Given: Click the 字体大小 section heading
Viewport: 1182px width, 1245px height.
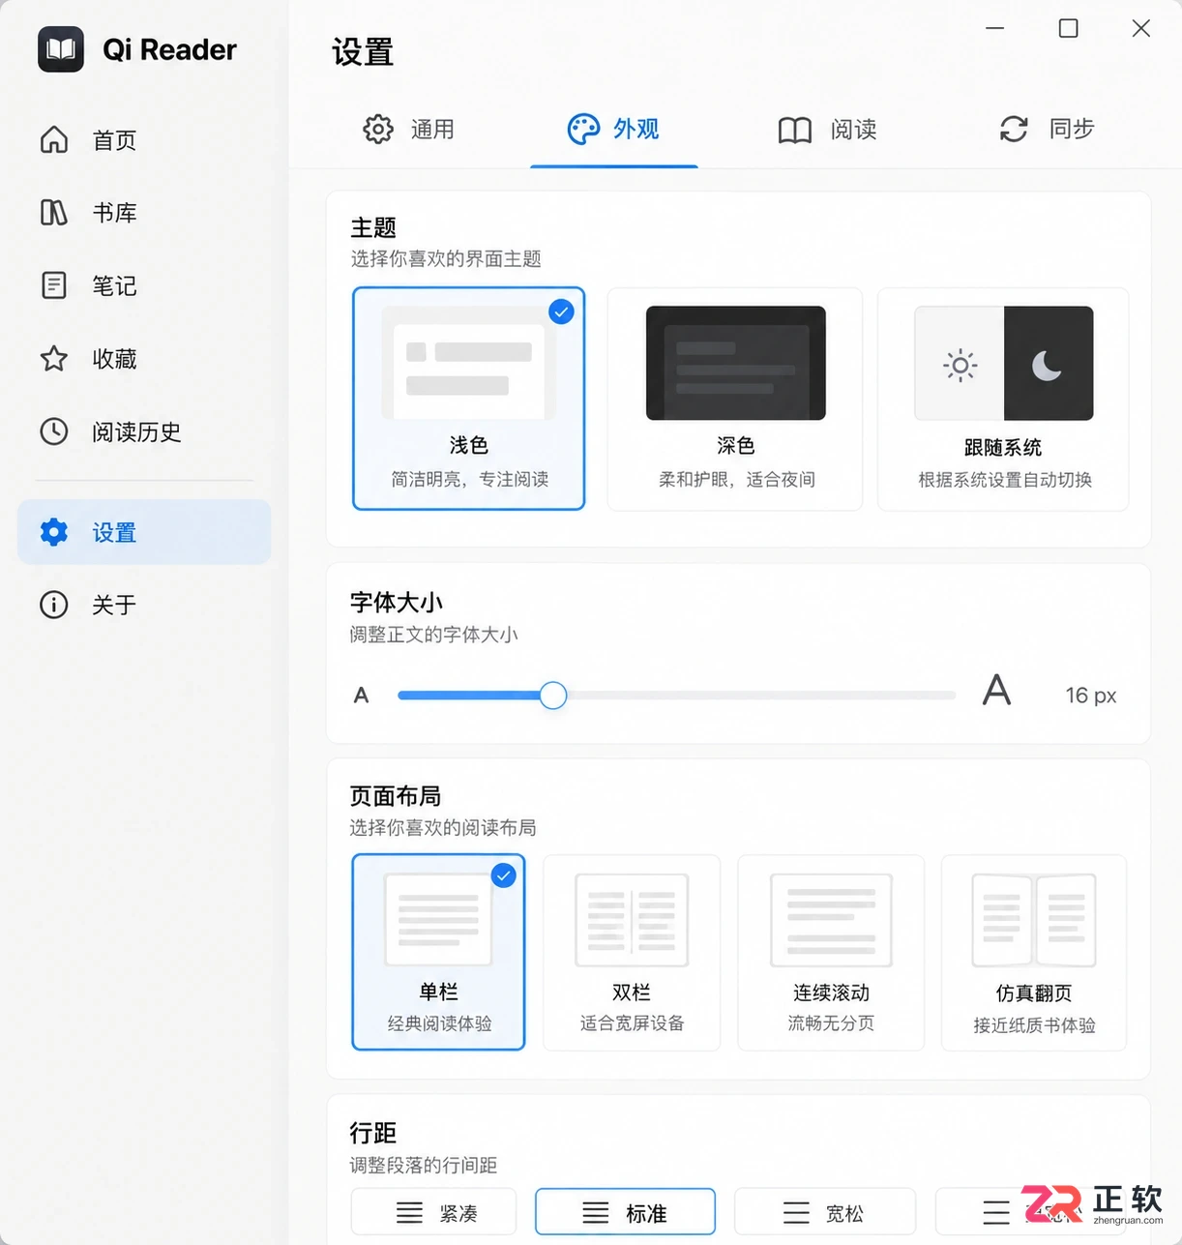Looking at the screenshot, I should (397, 602).
